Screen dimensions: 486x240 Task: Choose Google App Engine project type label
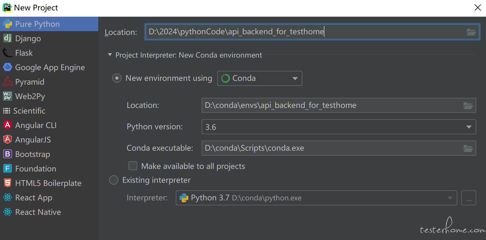coord(50,67)
